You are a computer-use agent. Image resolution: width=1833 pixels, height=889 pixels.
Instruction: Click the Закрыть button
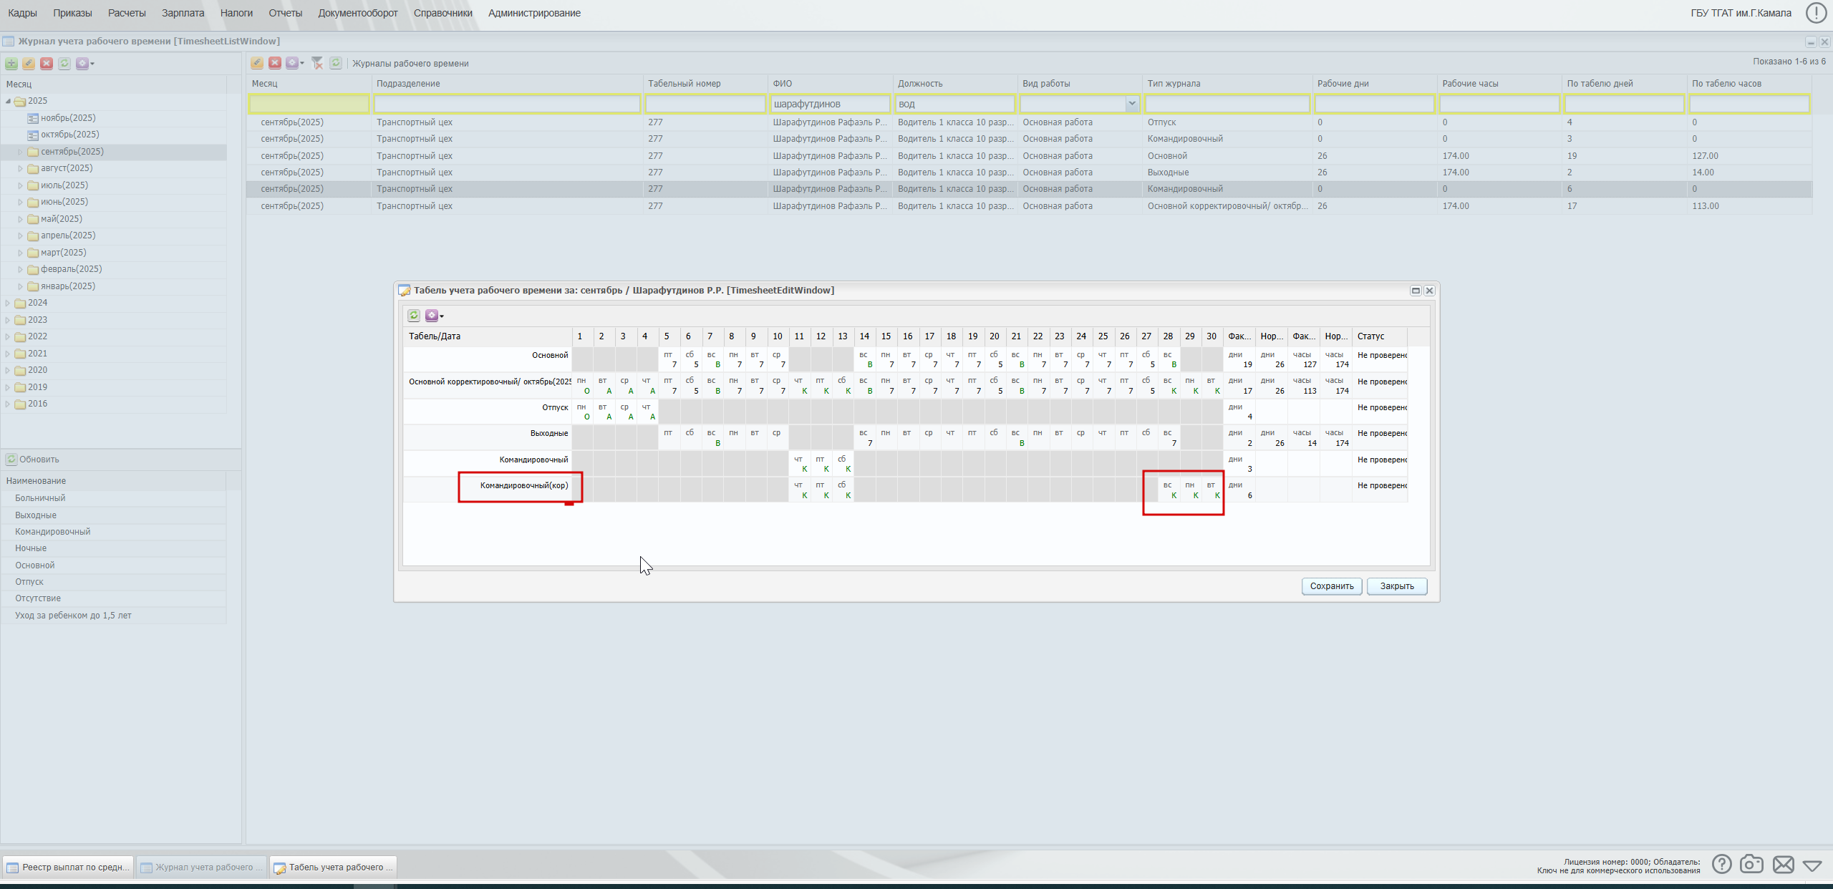tap(1396, 586)
